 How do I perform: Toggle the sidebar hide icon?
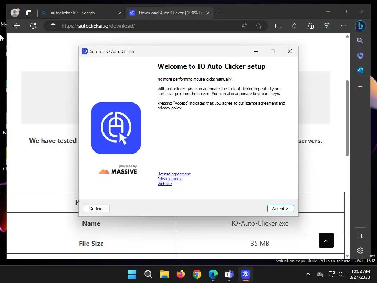[360, 236]
